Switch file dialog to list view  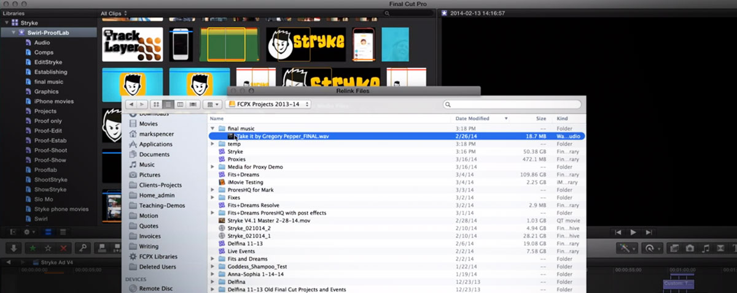(x=168, y=105)
